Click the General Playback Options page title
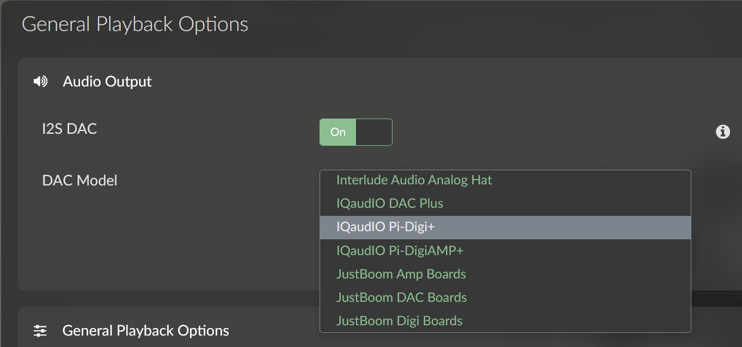The image size is (742, 347). (x=134, y=24)
